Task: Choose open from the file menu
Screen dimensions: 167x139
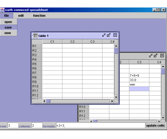Action: (x=8, y=22)
